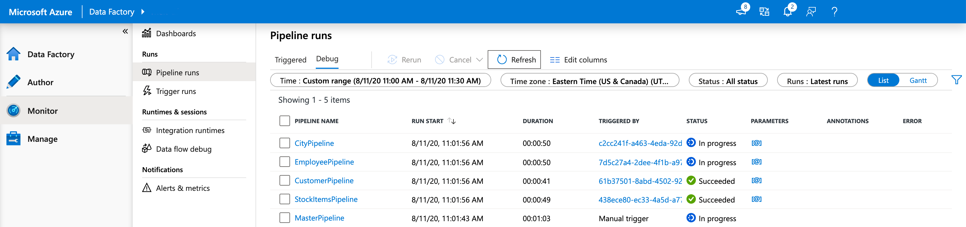This screenshot has width=966, height=227.
Task: Open the StockItemsPipeline link
Action: pos(326,199)
